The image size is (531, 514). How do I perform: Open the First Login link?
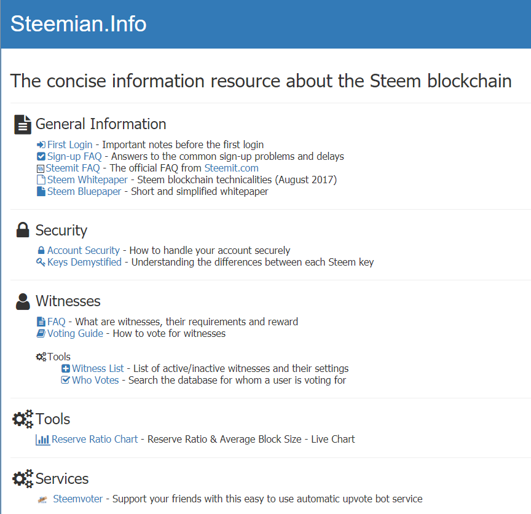point(70,145)
